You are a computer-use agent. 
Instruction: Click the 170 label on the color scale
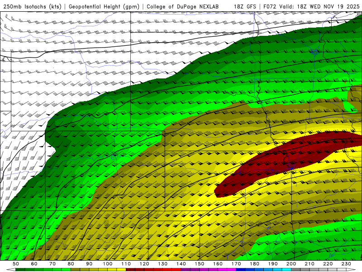pyautogui.click(x=236, y=264)
